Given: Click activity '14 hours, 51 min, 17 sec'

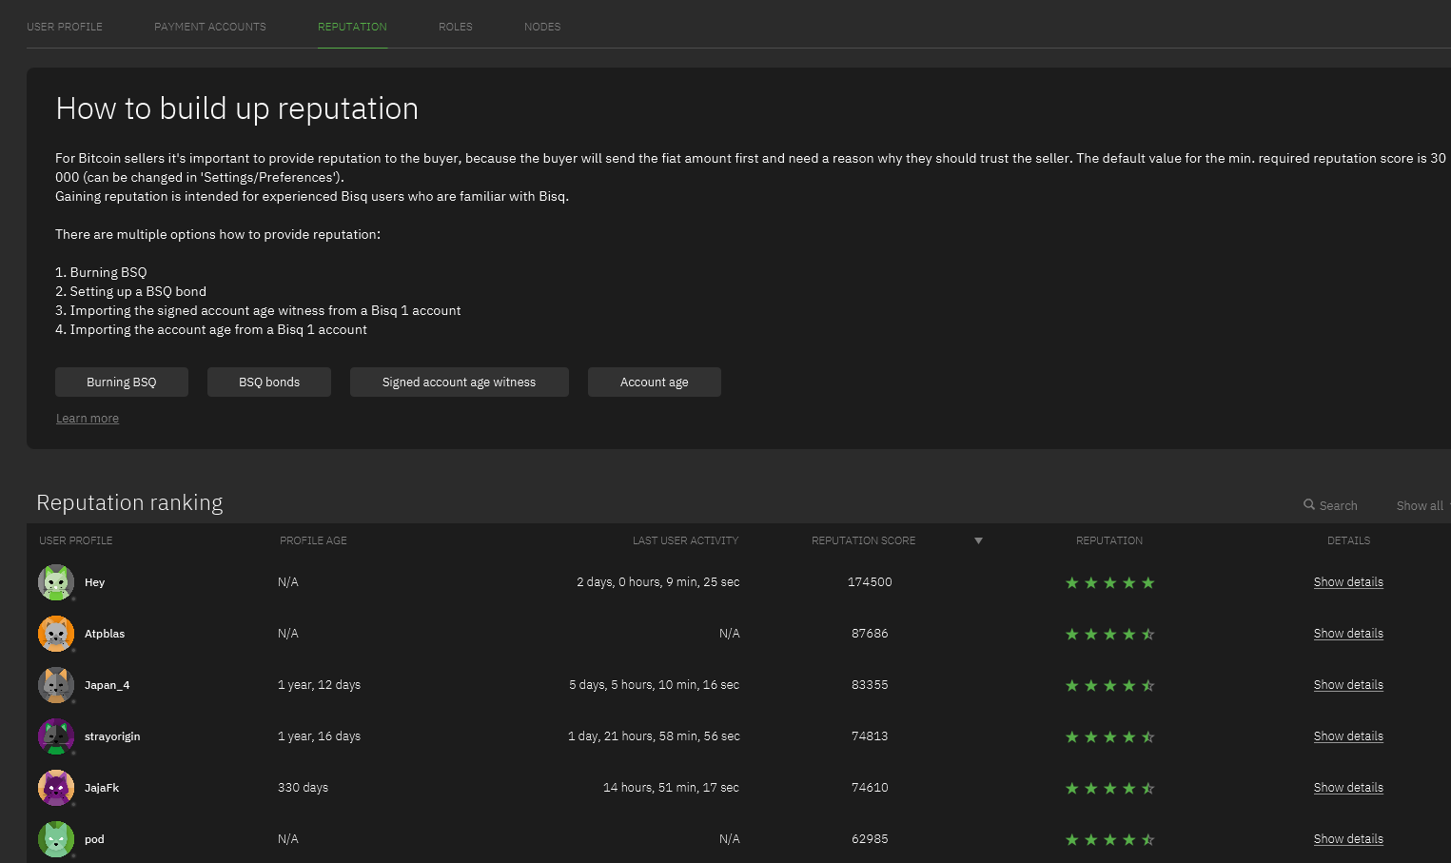Looking at the screenshot, I should pyautogui.click(x=671, y=788).
